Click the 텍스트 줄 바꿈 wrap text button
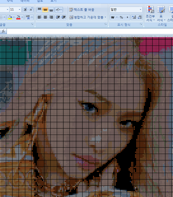Screen dimensions: 173x197 coord(82,10)
